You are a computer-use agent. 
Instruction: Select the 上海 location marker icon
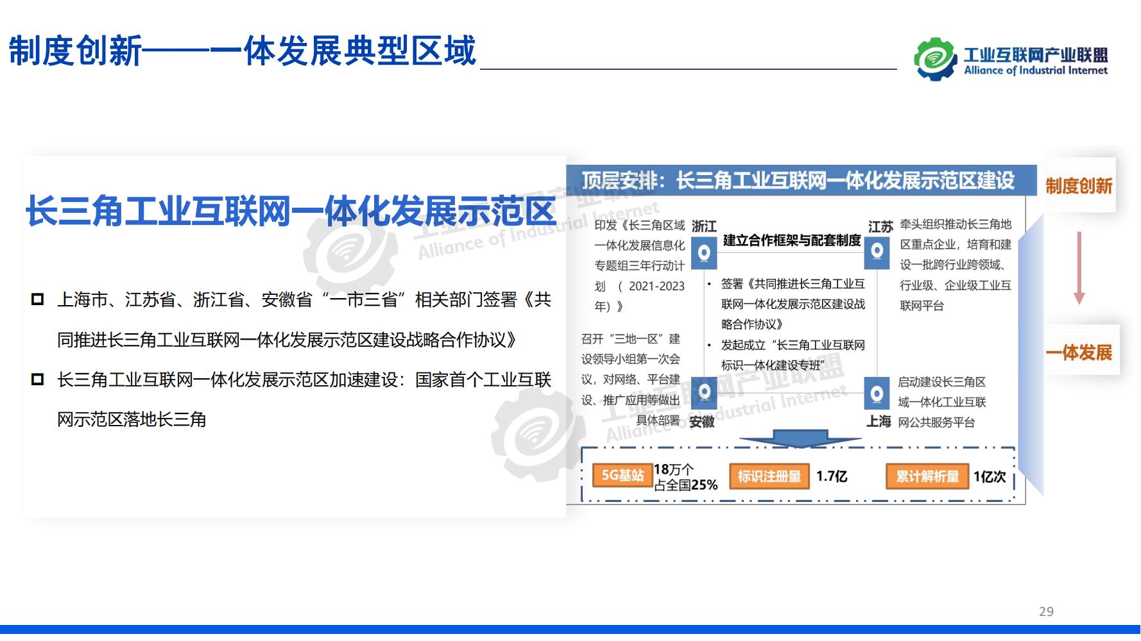877,394
